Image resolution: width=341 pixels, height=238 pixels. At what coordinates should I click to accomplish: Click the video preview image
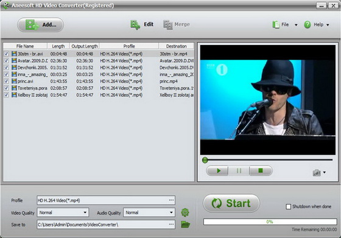268,100
